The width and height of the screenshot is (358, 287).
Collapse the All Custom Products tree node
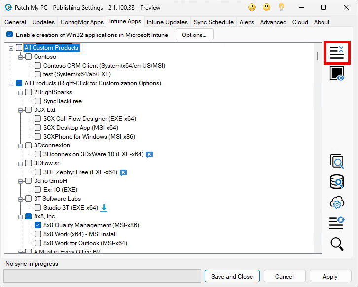tap(12, 48)
